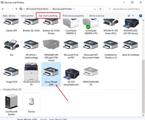
Task: Expand the Devices and Printers breadcrumb chevron
Action: coord(74,9)
